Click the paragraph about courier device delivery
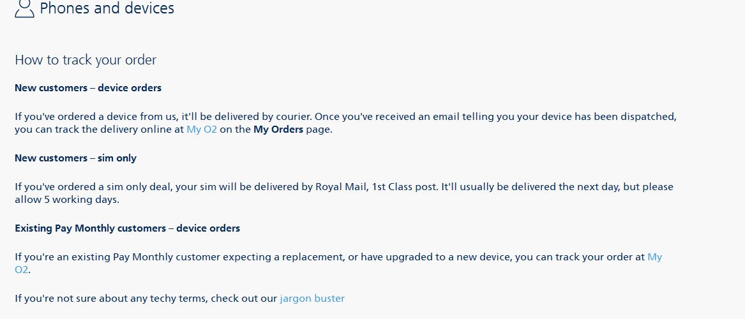Image resolution: width=745 pixels, height=319 pixels. [345, 123]
